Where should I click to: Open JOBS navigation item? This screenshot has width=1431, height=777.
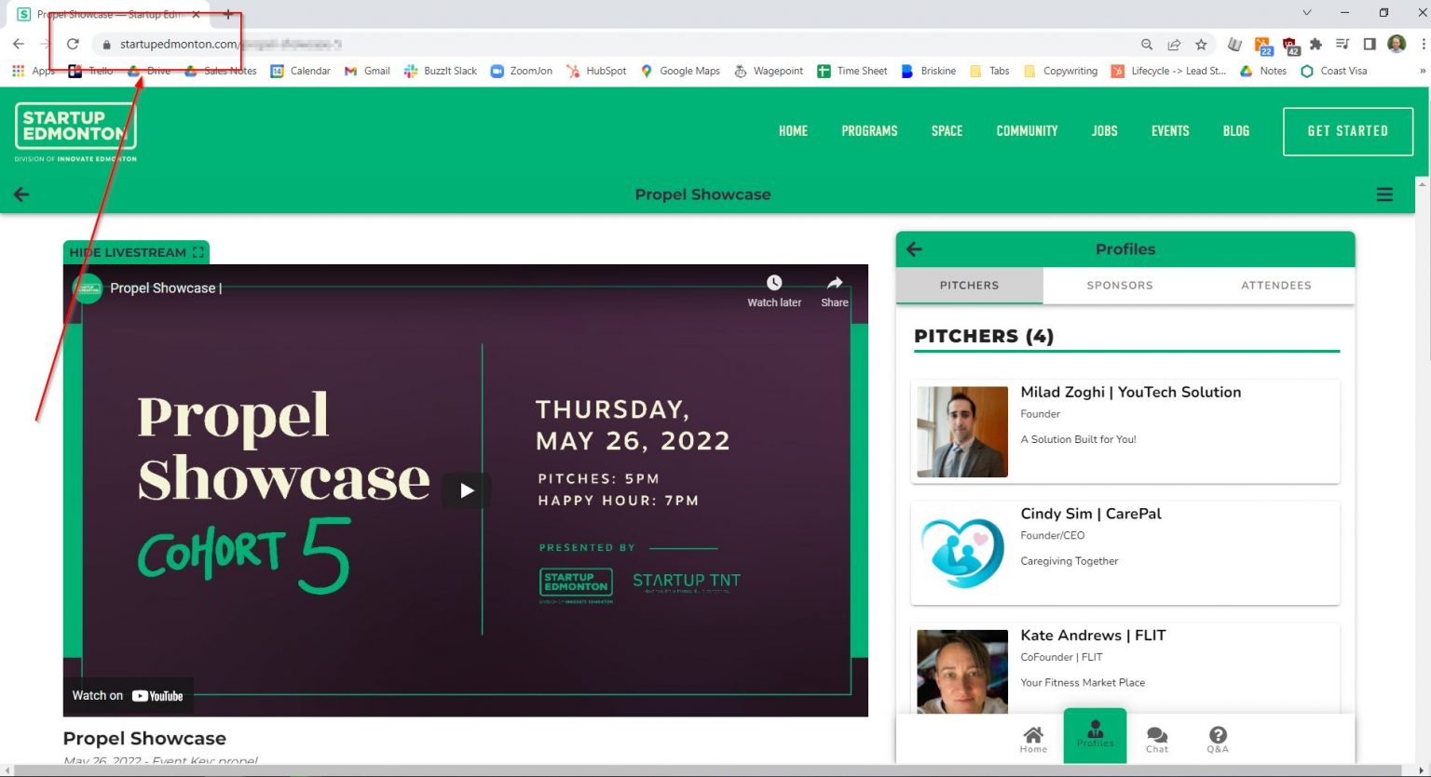pyautogui.click(x=1104, y=131)
